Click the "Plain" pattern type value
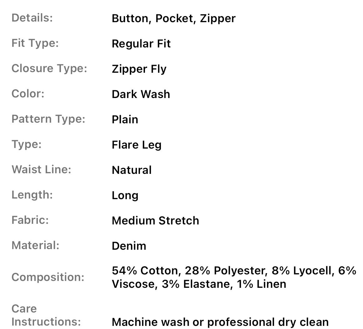This screenshot has height=329, width=363. [x=125, y=120]
